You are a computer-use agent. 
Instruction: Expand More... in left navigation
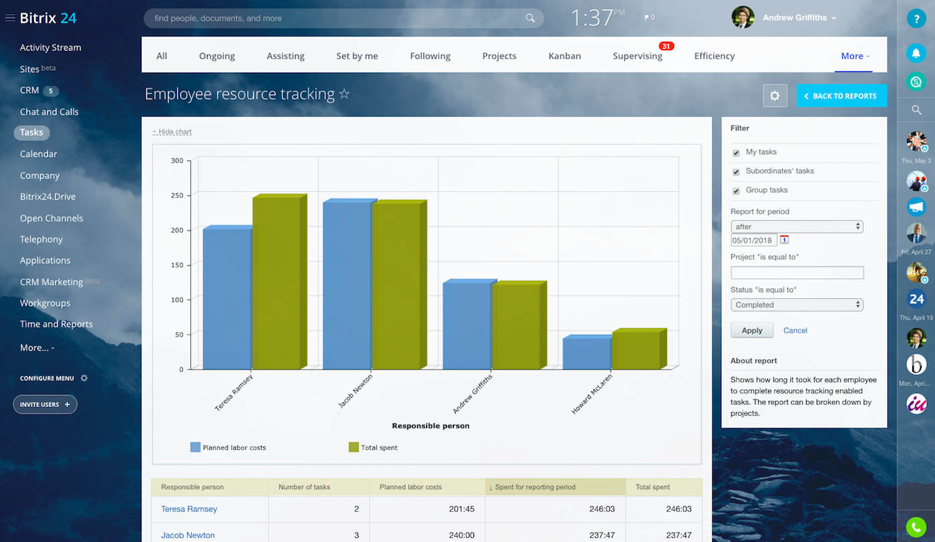37,348
